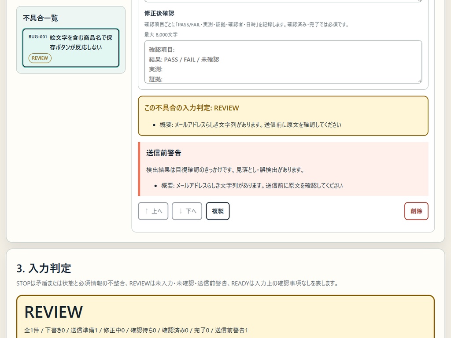The image size is (451, 338).
Task: Select BUG-001 card in 不具合一覧
Action: click(71, 48)
